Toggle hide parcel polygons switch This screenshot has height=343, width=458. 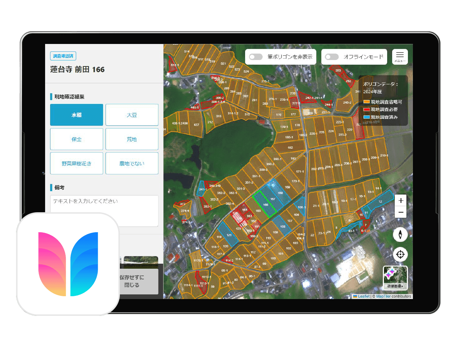tap(256, 57)
